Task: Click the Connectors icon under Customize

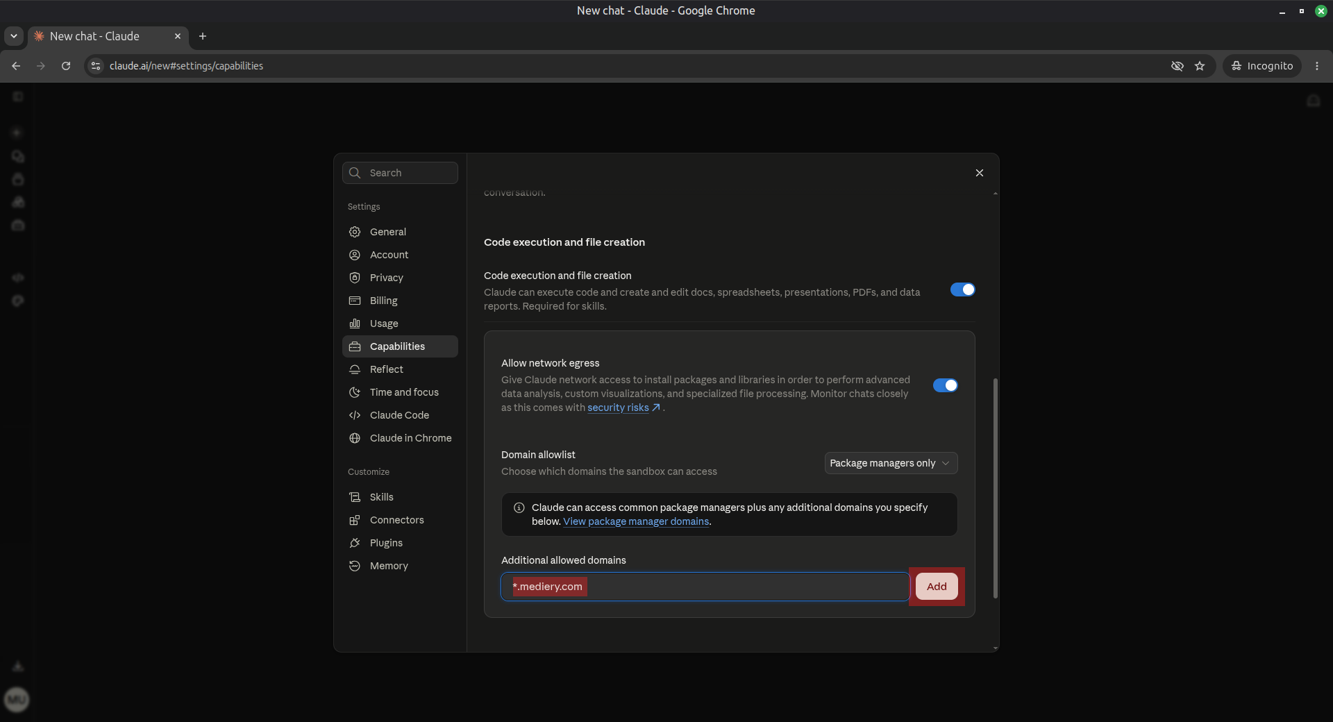Action: pos(355,520)
